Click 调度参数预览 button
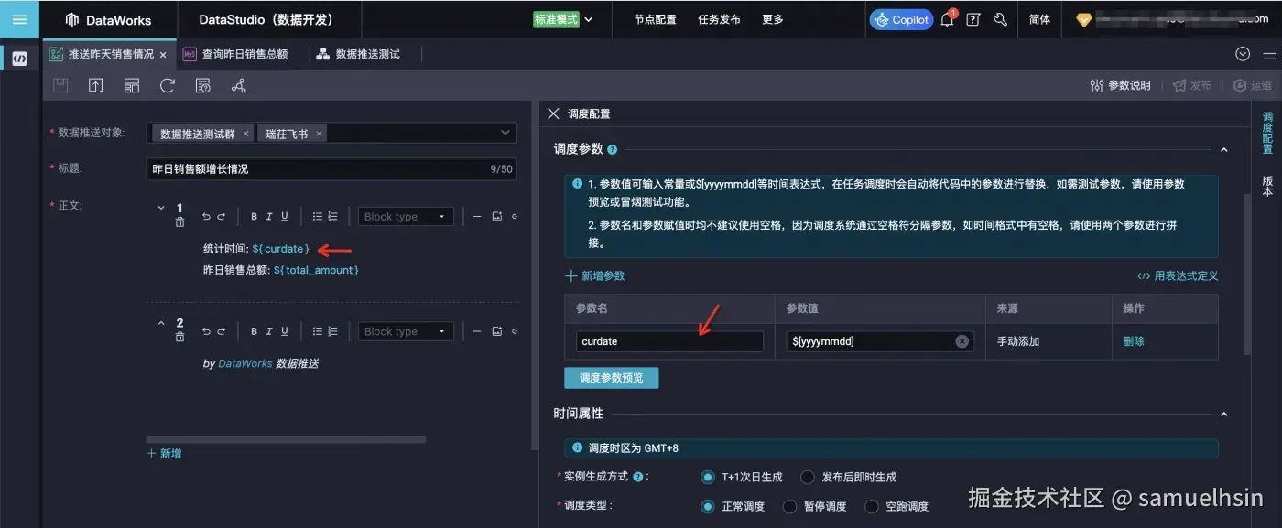Image resolution: width=1282 pixels, height=528 pixels. coord(611,377)
